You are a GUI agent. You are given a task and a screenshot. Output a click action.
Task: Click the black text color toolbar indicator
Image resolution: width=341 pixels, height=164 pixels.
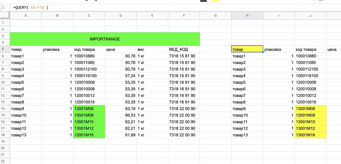tap(204, 1)
